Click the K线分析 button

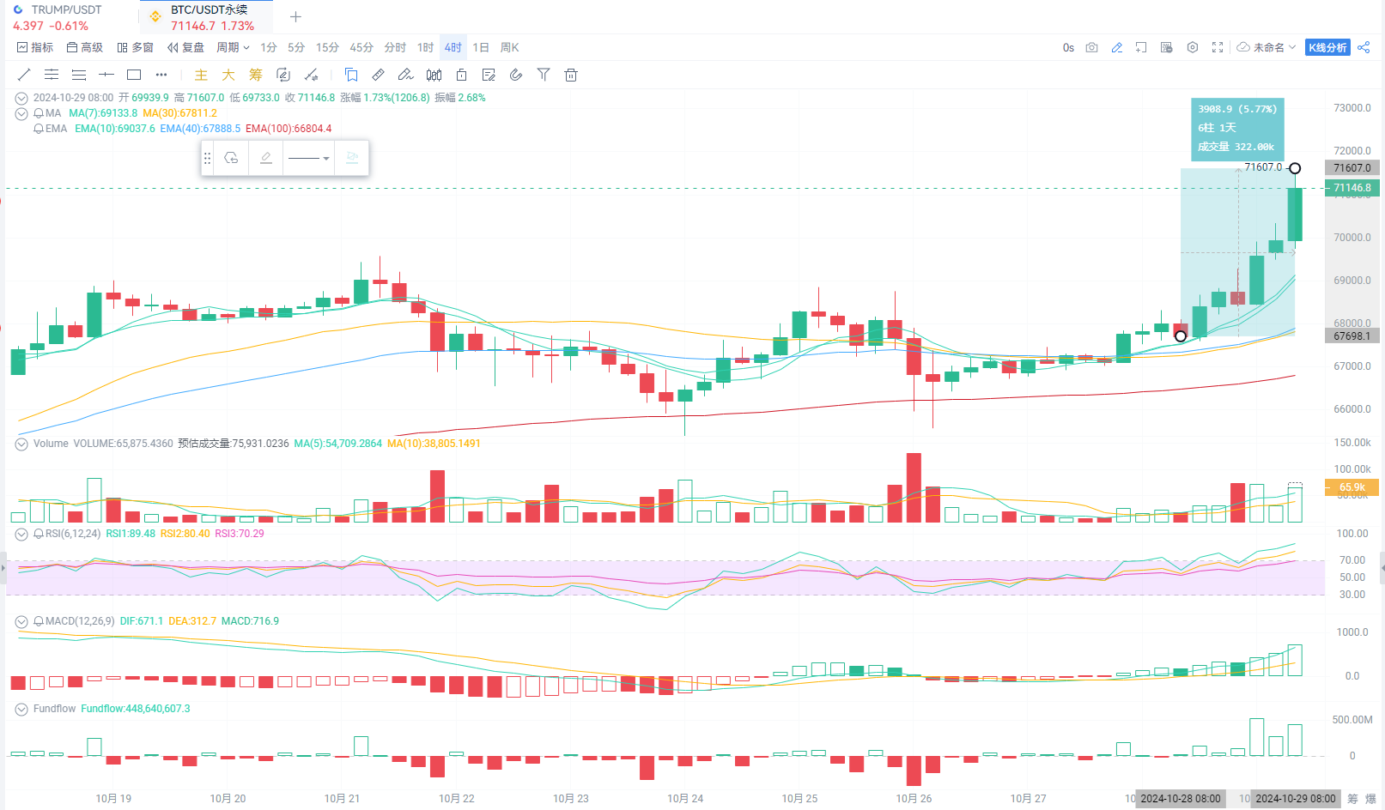[x=1327, y=47]
